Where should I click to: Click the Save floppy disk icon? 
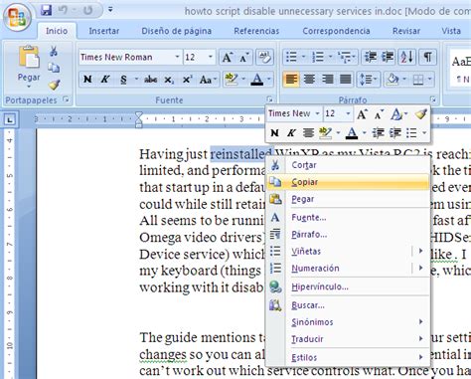point(47,10)
